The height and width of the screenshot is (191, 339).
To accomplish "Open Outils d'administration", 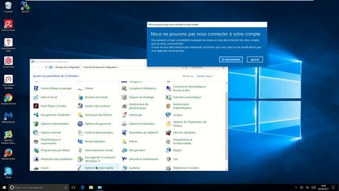I will [95, 133].
